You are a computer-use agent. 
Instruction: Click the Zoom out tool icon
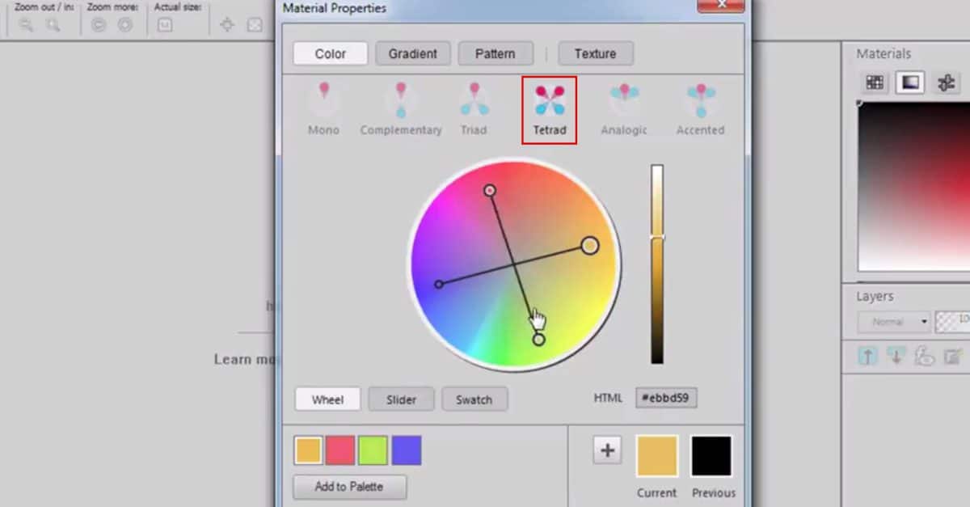coord(25,24)
